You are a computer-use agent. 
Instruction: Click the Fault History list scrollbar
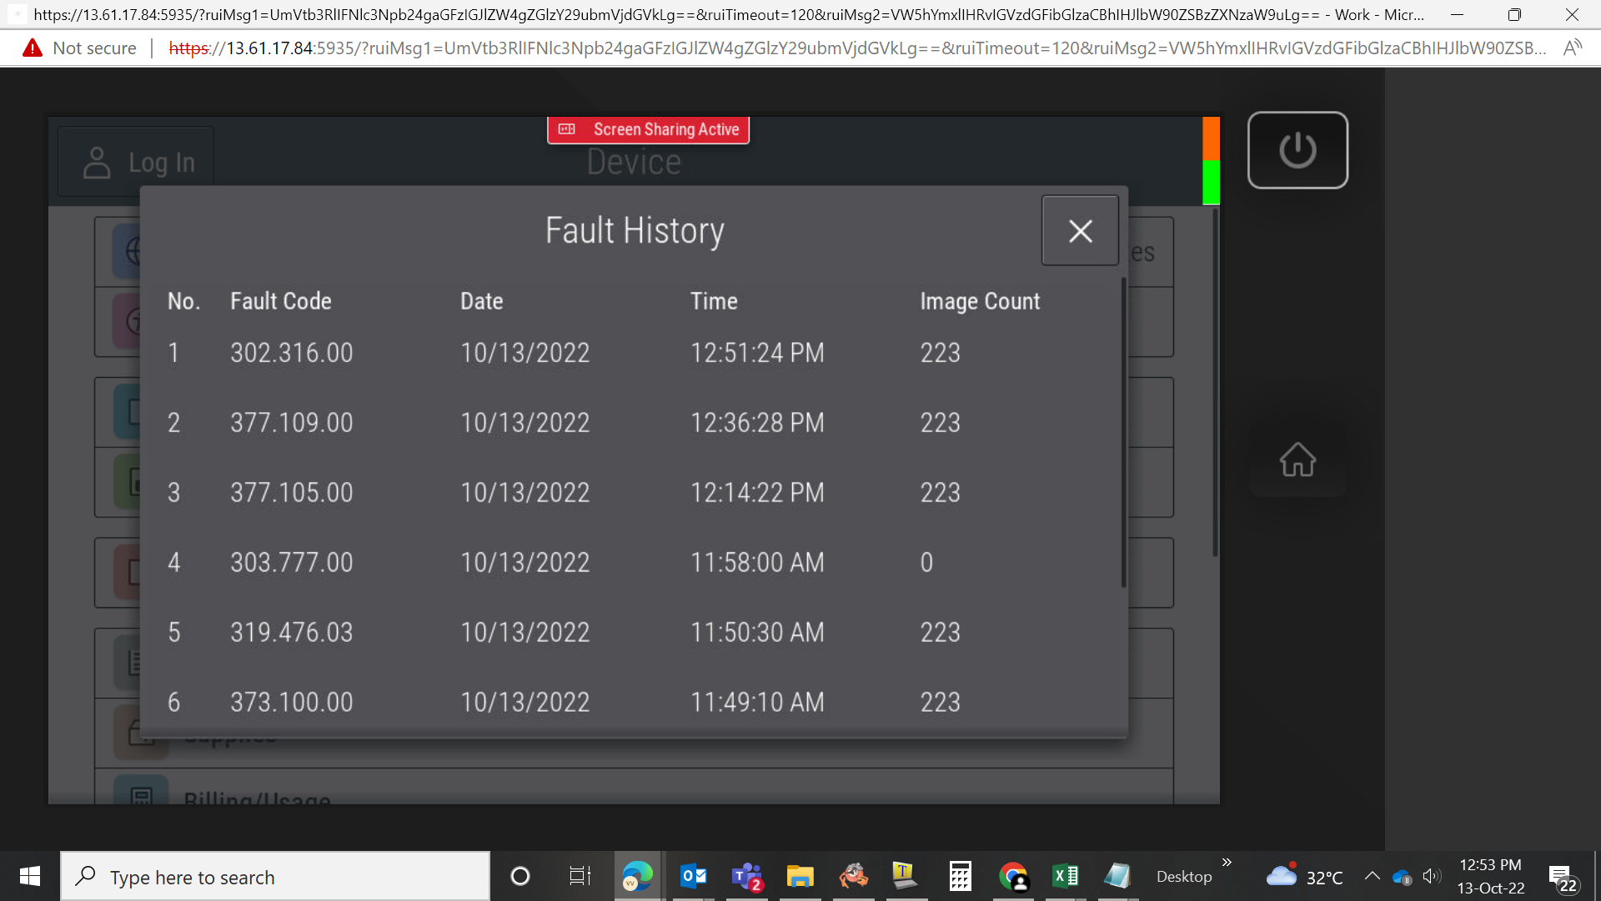coord(1123,434)
